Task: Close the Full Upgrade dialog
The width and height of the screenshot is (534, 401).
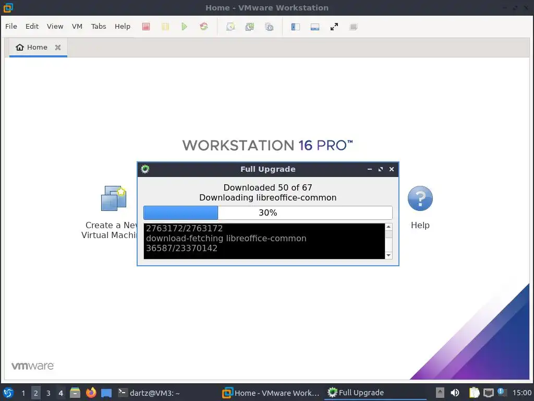Action: click(x=391, y=169)
